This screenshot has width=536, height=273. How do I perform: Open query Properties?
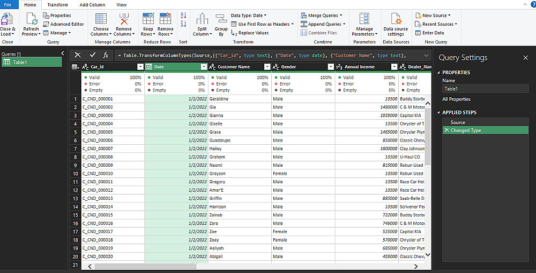[57, 15]
